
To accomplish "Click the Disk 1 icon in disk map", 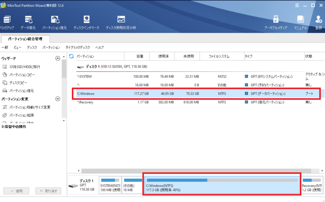I will [x=73, y=186].
